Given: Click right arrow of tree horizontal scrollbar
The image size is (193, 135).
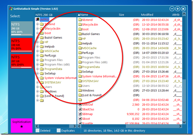Looking at the screenshot, I should coord(75,126).
